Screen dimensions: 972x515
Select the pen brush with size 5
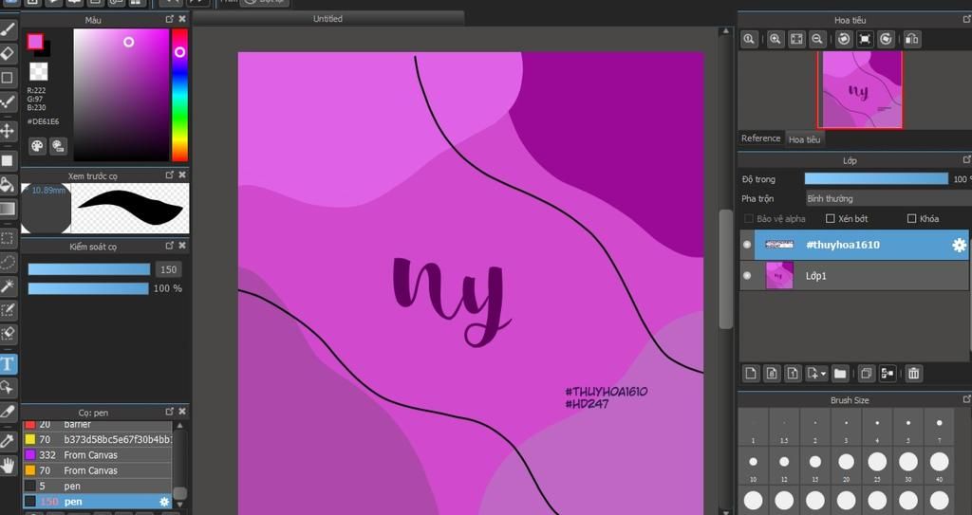point(98,486)
